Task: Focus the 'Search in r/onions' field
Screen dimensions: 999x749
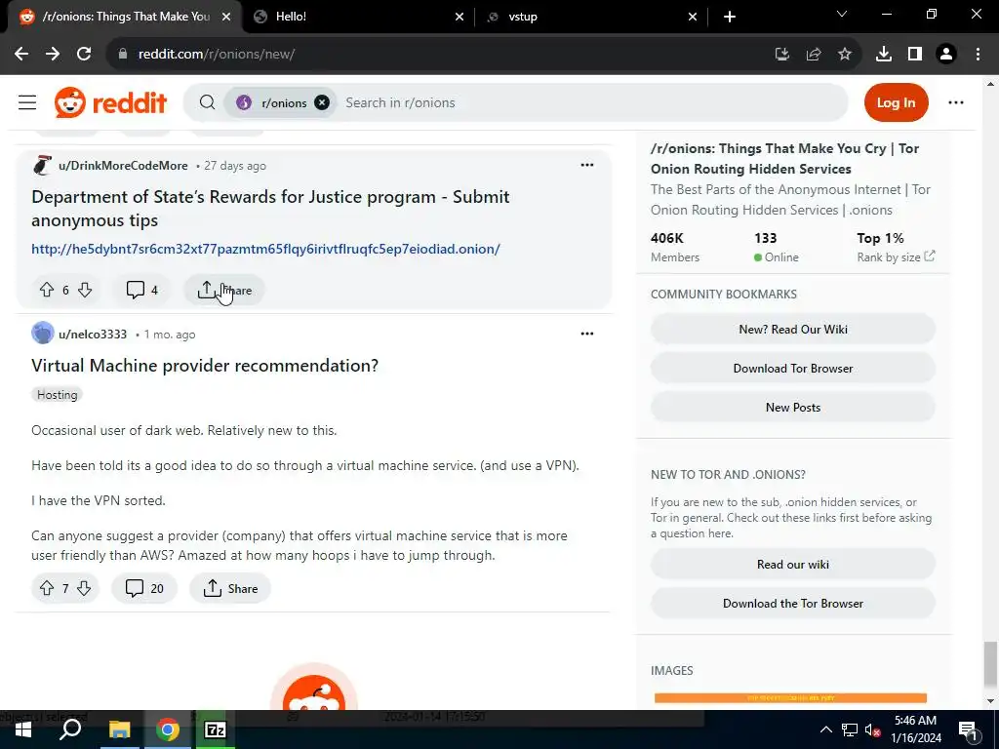Action: pyautogui.click(x=592, y=102)
